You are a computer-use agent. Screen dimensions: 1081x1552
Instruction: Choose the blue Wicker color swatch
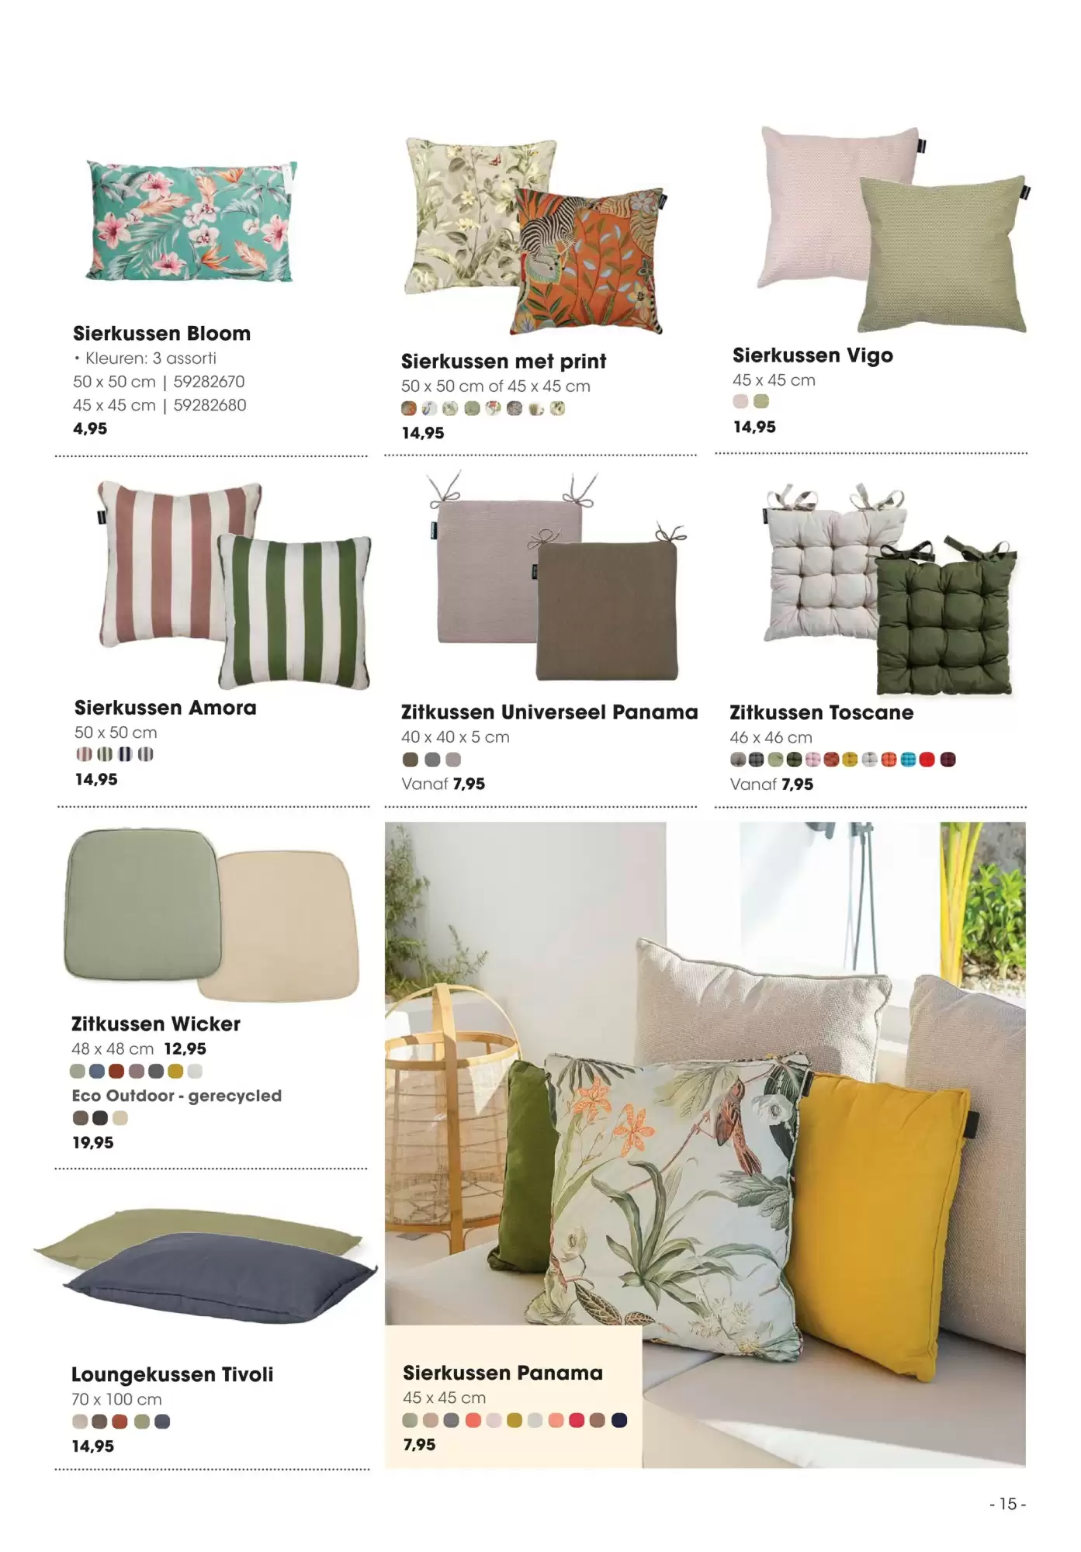pos(97,1072)
